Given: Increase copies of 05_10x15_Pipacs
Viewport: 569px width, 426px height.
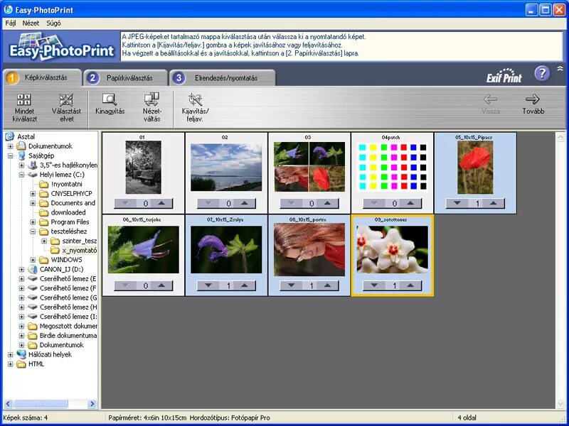Looking at the screenshot, I should tap(493, 203).
